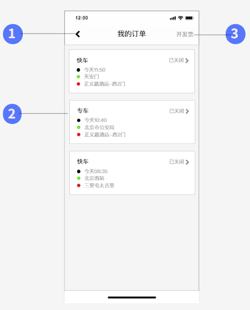Select the 三里屯太古里 destination text

(x=99, y=185)
